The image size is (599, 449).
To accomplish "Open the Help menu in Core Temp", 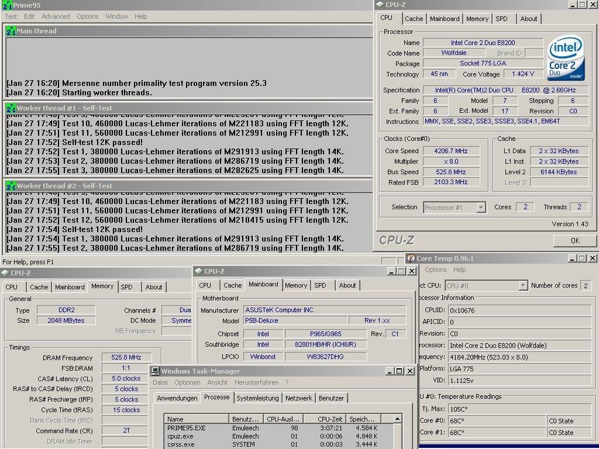I will click(x=460, y=270).
